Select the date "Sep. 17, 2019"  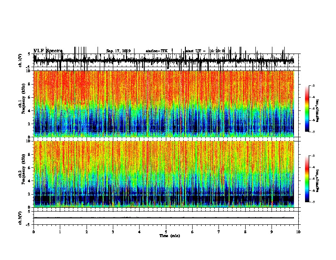[118, 51]
